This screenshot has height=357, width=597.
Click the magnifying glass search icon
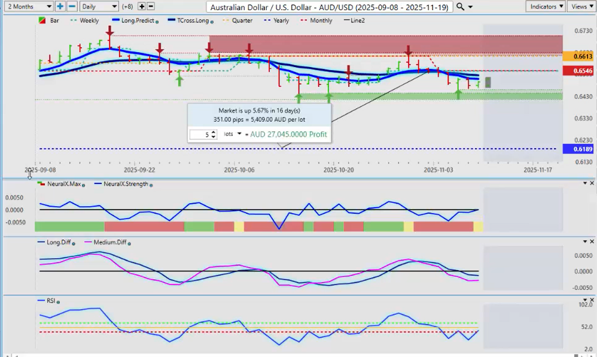coord(460,7)
